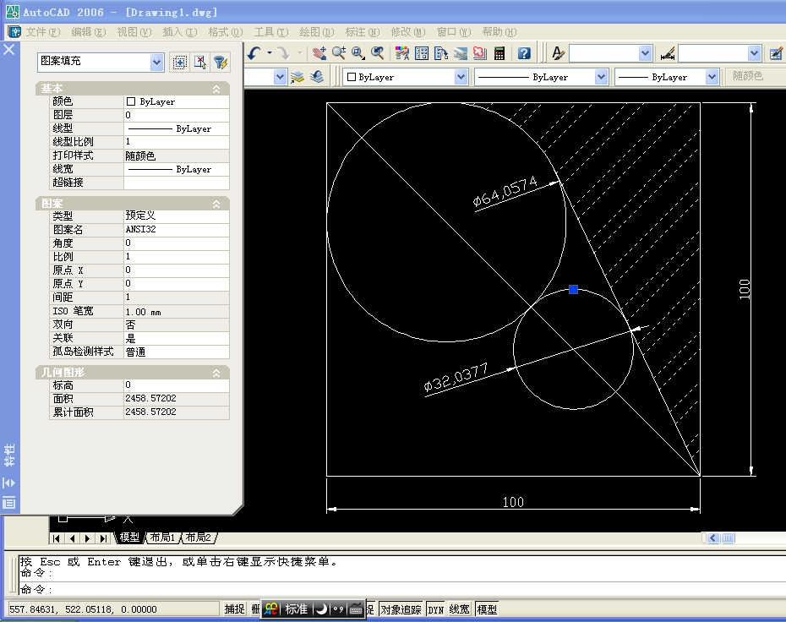Open the text style dropdown
The height and width of the screenshot is (622, 786).
(645, 52)
